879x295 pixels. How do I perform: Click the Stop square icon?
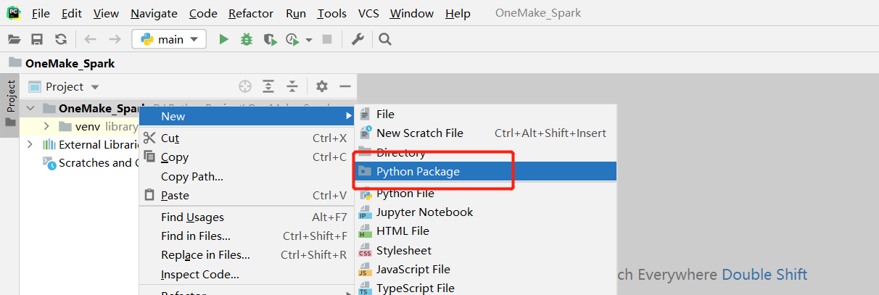coord(327,39)
